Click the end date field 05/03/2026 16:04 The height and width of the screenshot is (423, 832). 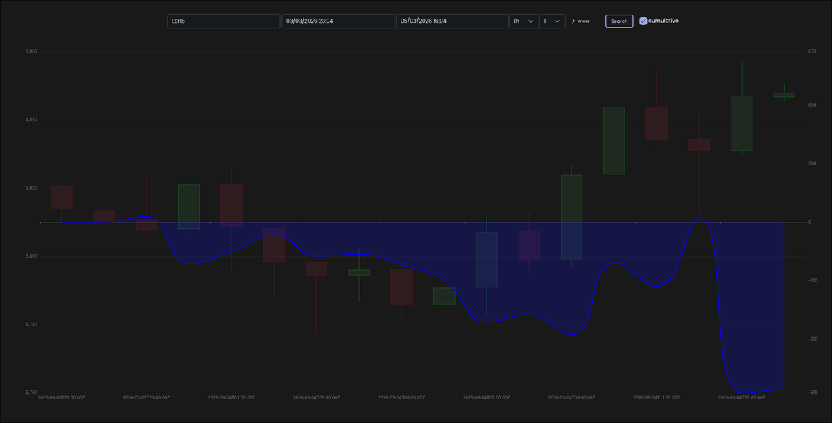pos(452,21)
